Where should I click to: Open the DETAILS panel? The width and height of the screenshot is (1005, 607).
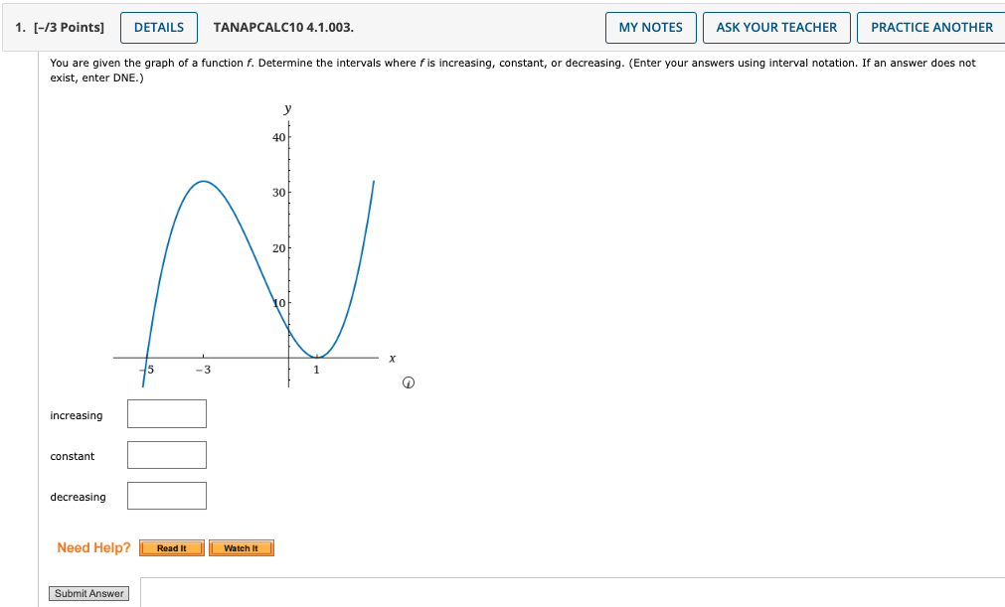coord(158,28)
